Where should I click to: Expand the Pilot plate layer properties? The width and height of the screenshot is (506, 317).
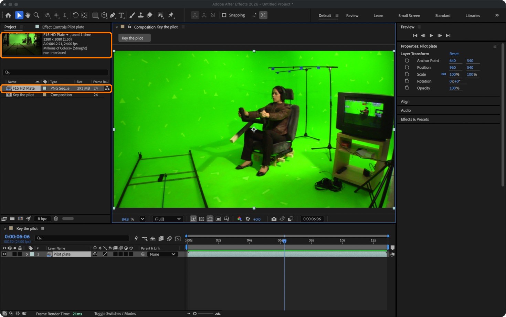[27, 254]
